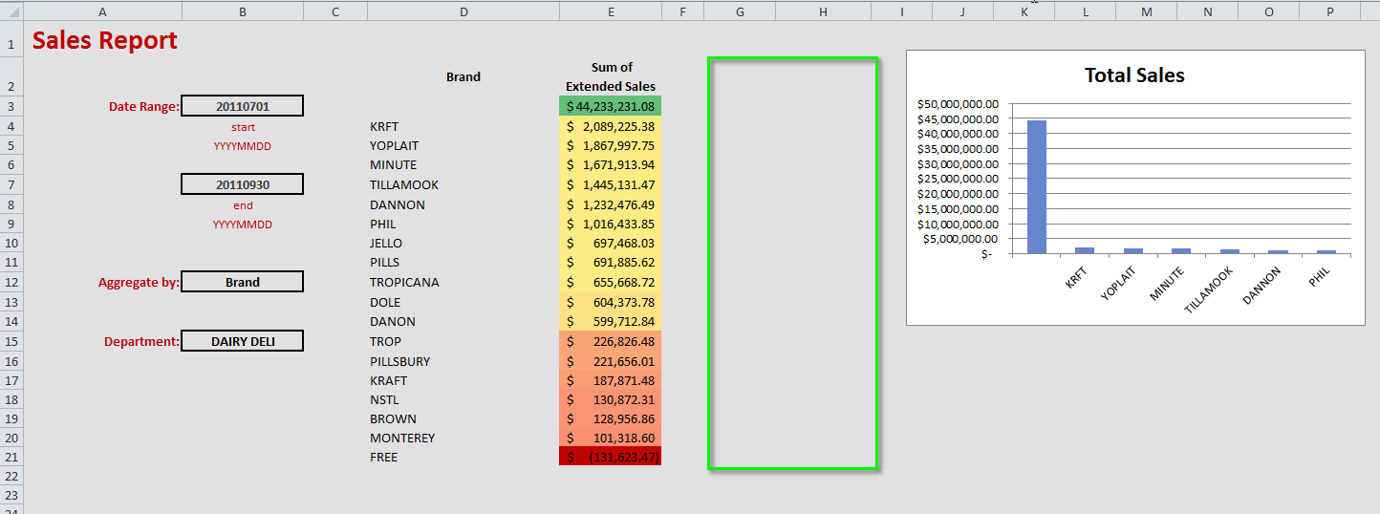Select the Sum of Extended Sales heading
The height and width of the screenshot is (514, 1380).
(611, 76)
